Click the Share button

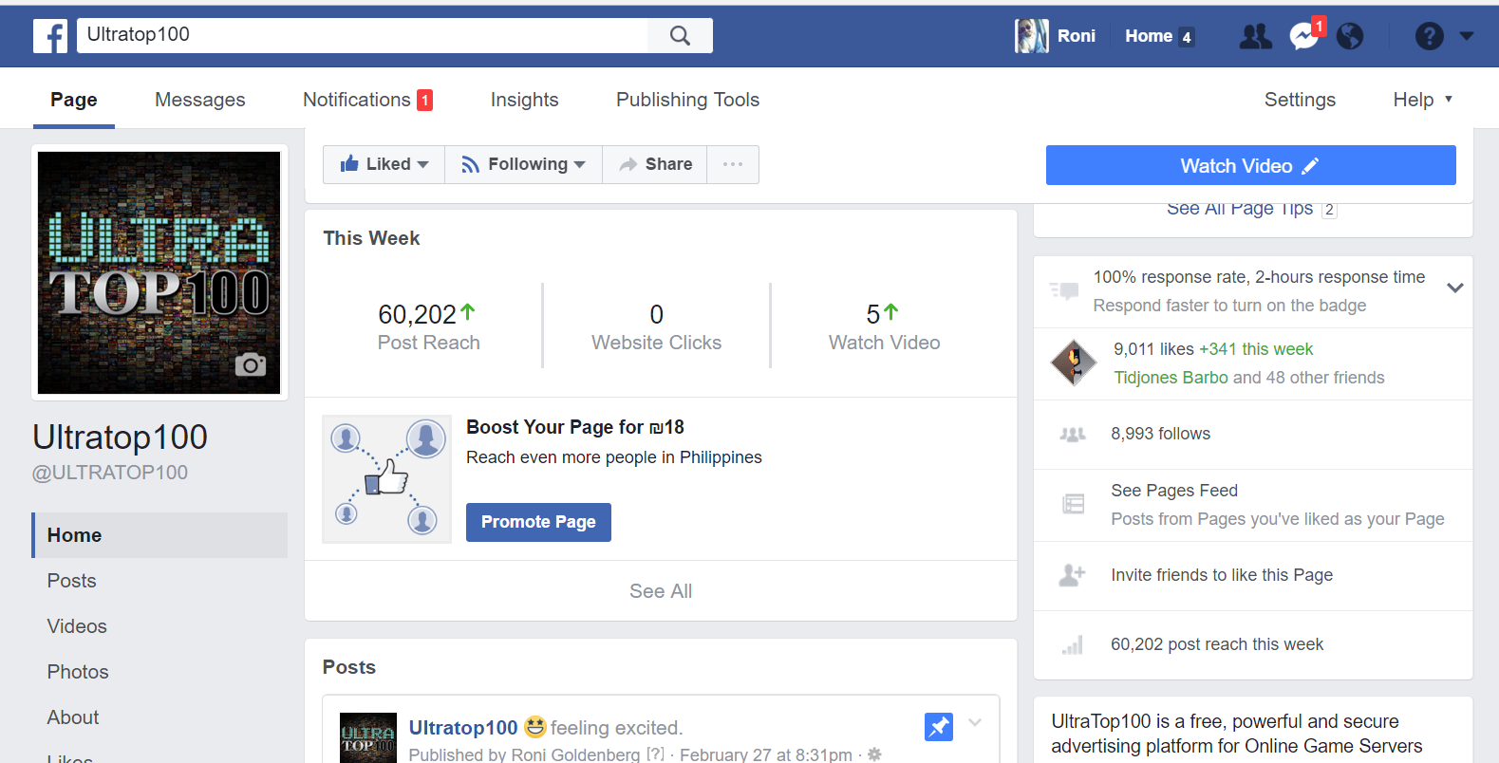[x=655, y=164]
